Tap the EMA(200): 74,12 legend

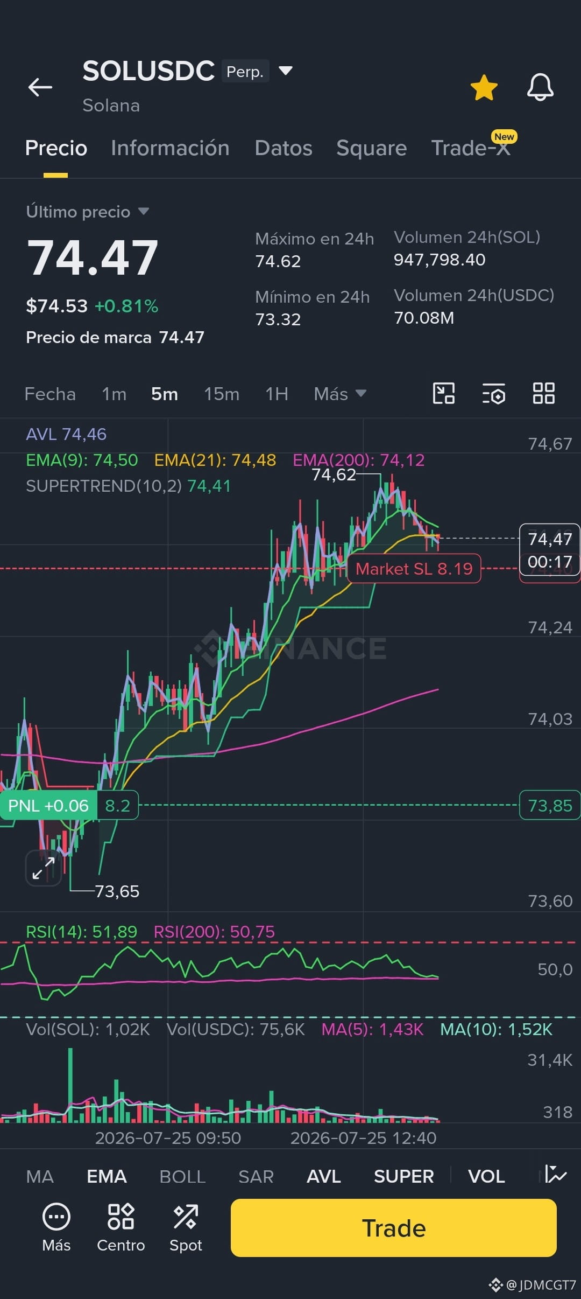pyautogui.click(x=359, y=460)
